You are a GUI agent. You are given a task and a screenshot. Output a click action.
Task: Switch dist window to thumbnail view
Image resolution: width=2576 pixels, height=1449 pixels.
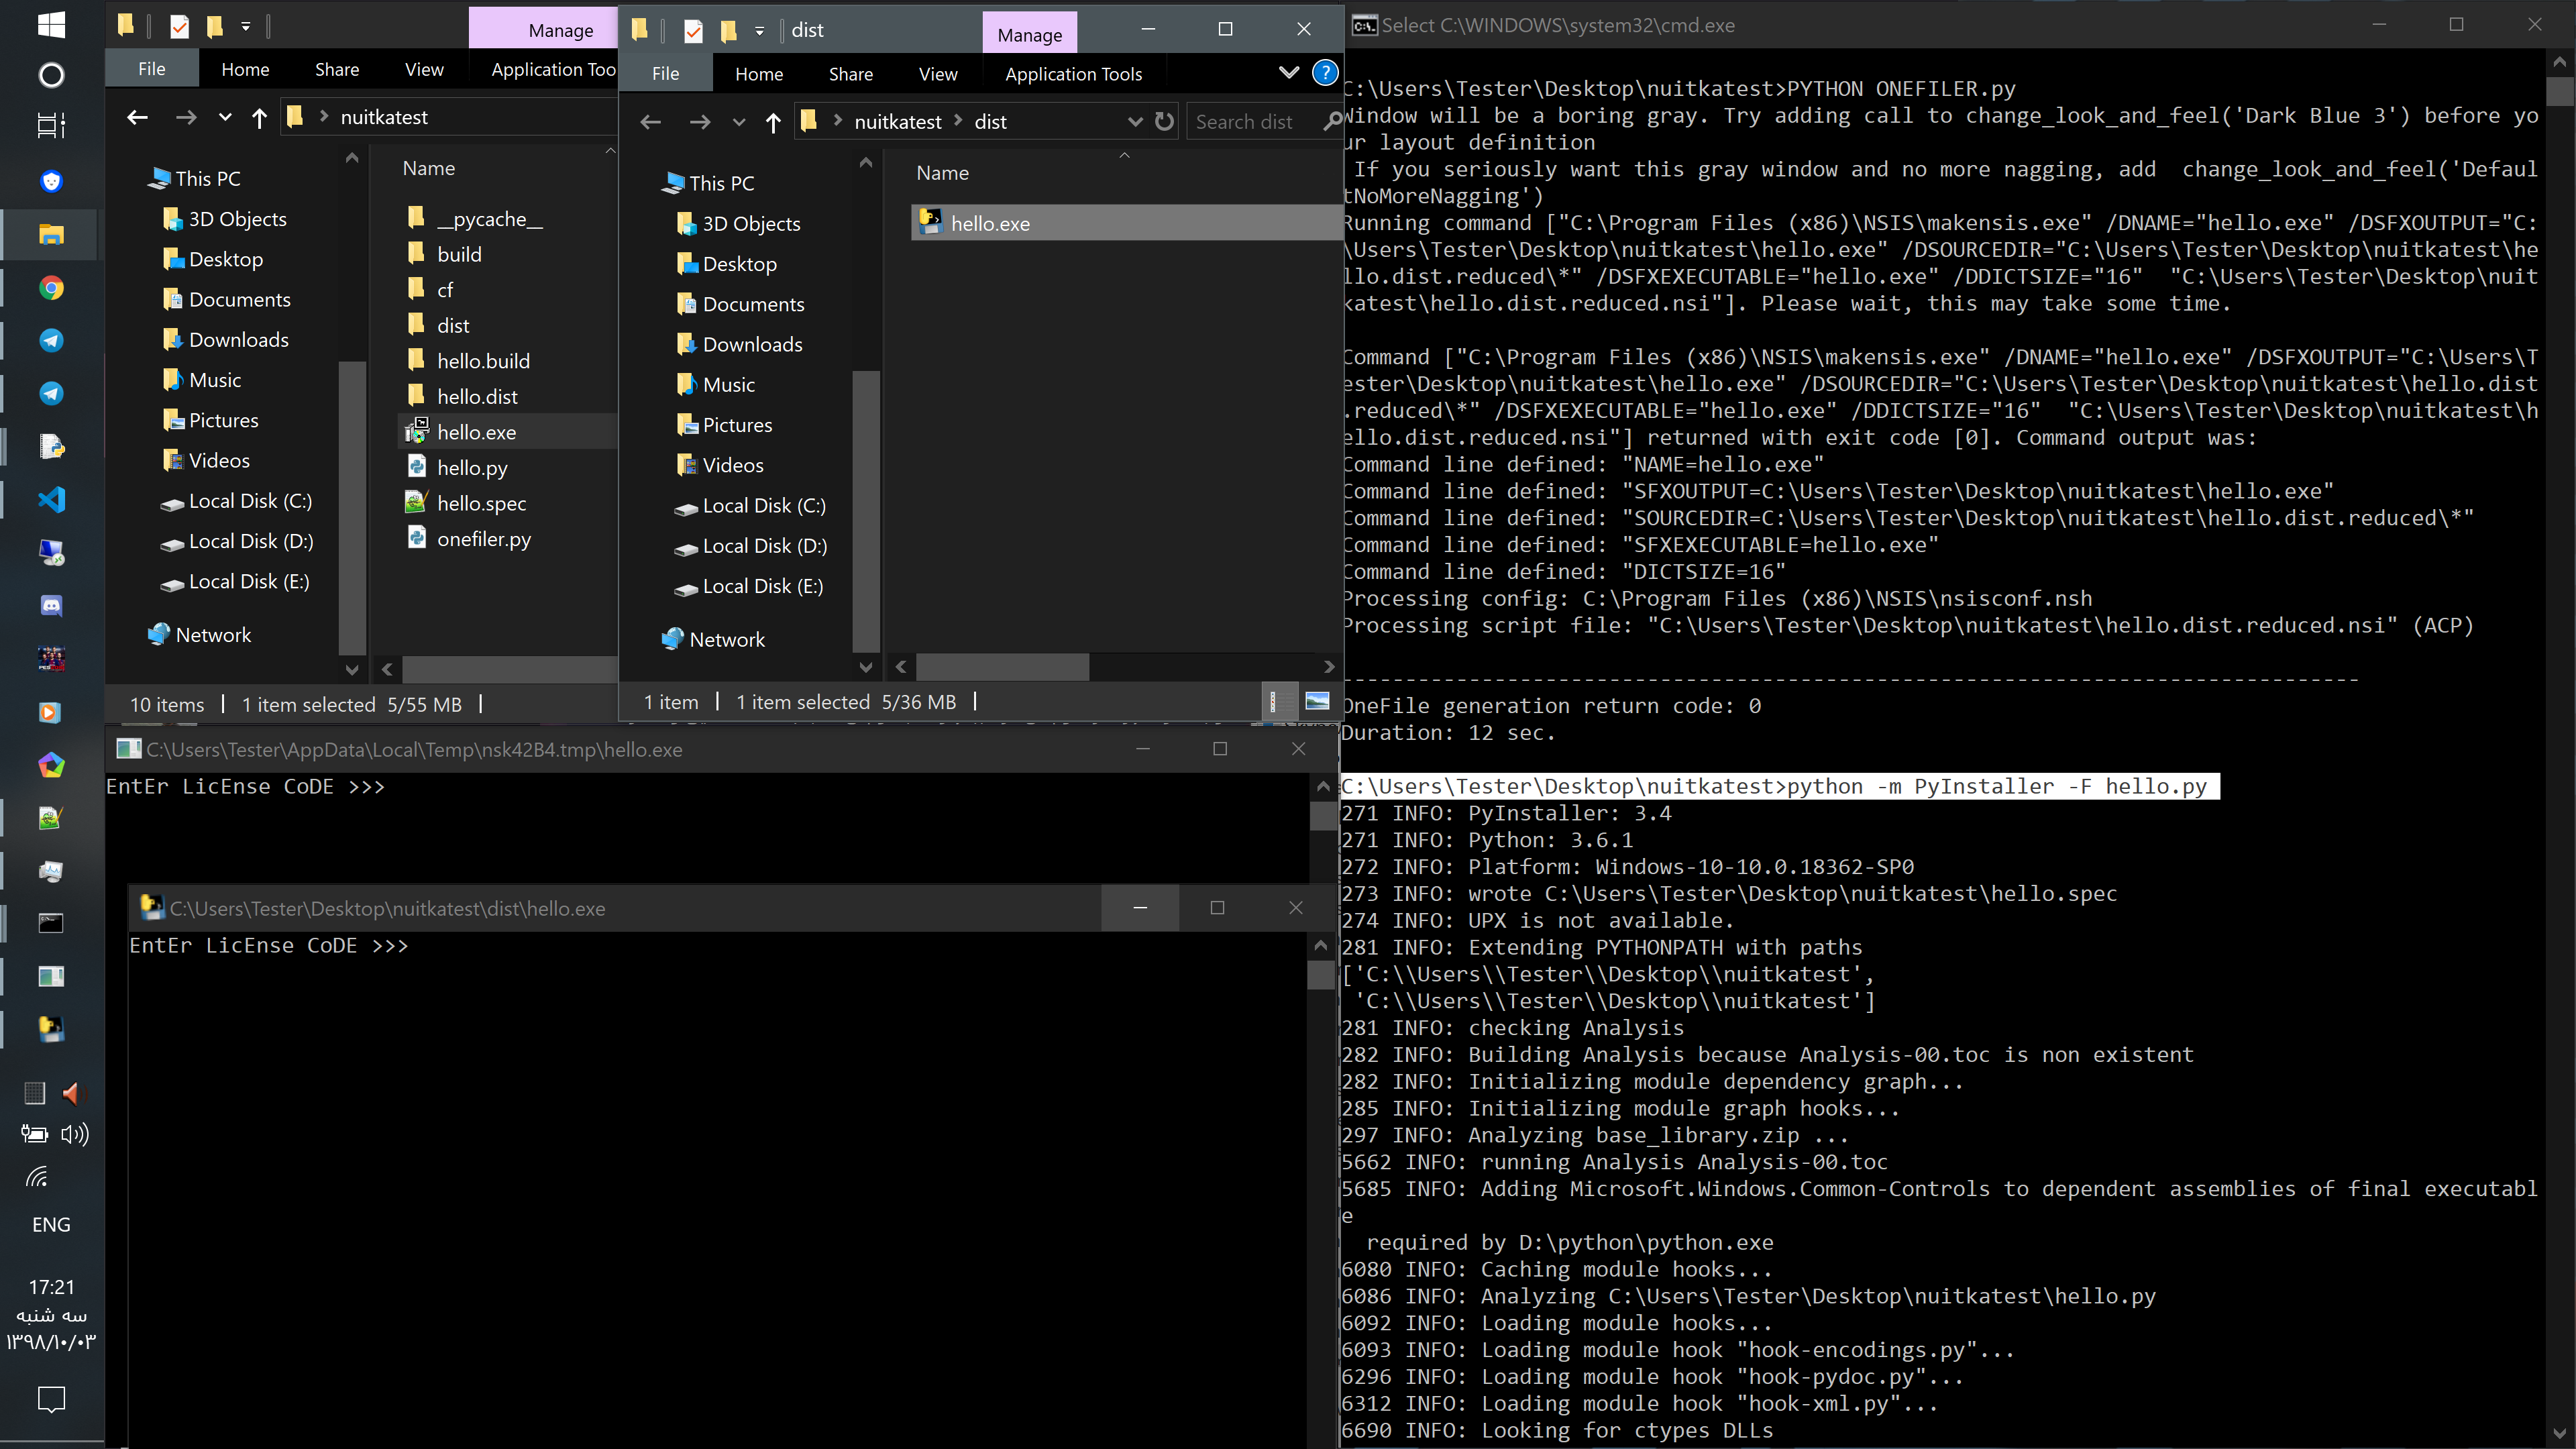pos(1317,701)
